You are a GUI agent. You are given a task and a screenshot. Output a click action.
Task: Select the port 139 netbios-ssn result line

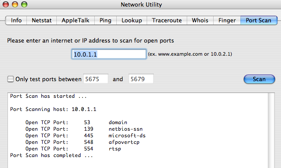[84, 129]
